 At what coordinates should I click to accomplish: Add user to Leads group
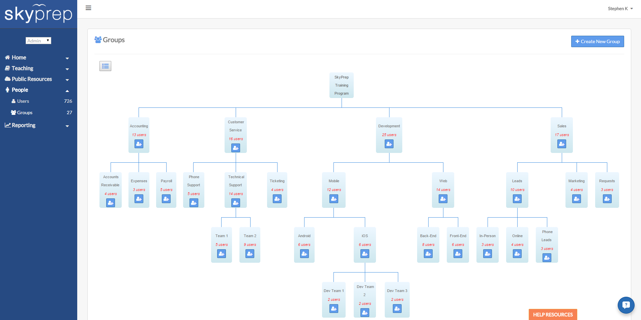coord(517,199)
